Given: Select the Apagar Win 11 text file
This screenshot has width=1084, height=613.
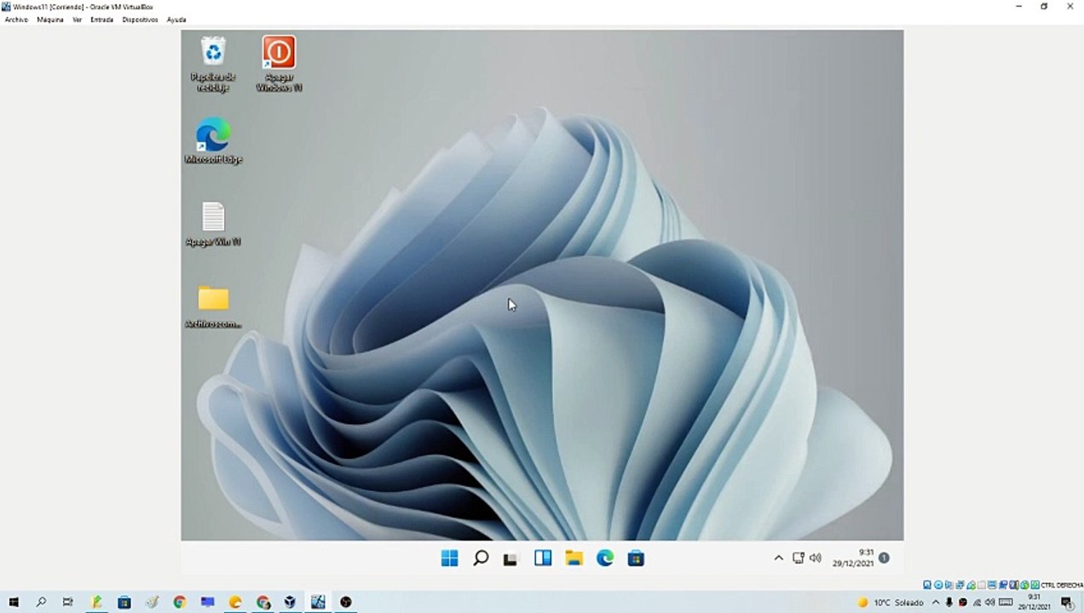Looking at the screenshot, I should 213,224.
